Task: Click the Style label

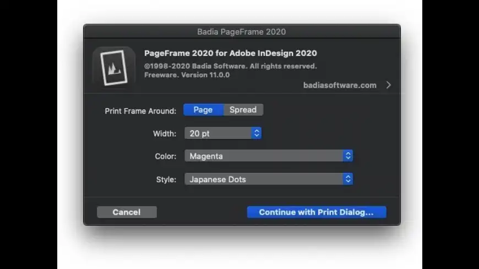Action: (166, 180)
